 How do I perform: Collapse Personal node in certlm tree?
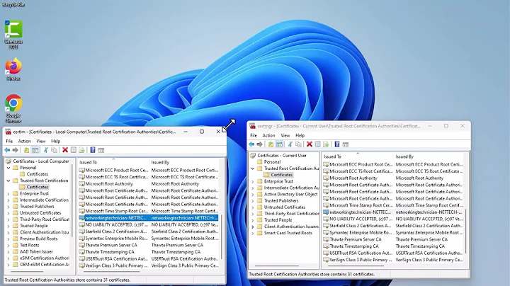click(8, 168)
